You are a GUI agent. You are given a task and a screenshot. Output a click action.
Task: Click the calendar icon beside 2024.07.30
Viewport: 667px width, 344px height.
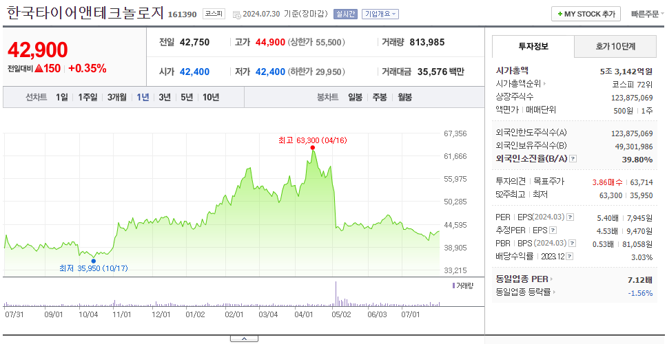point(237,14)
